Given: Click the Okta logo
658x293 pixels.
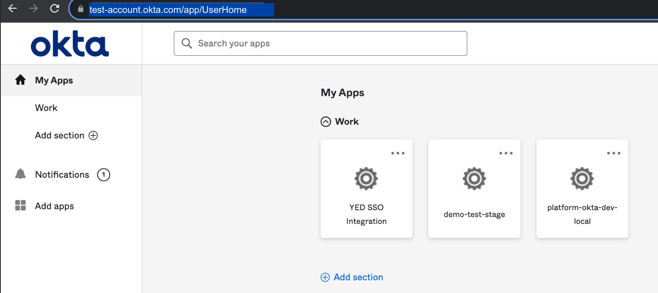Looking at the screenshot, I should (70, 43).
